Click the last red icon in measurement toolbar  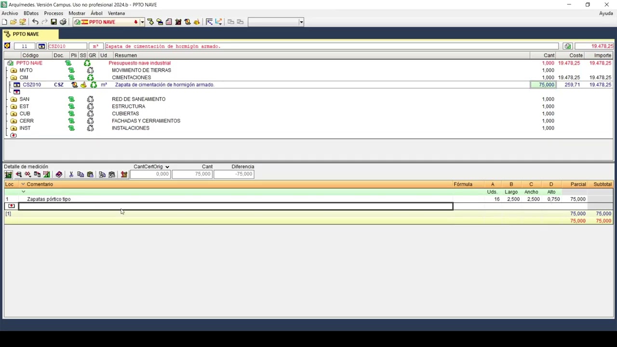pos(124,174)
